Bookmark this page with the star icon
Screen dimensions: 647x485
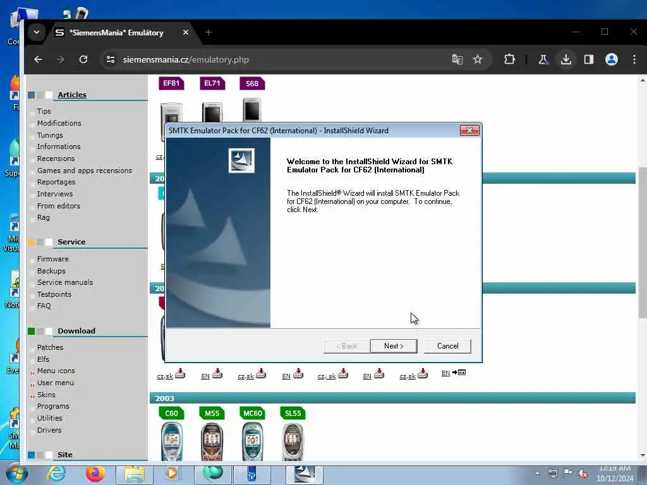[478, 60]
